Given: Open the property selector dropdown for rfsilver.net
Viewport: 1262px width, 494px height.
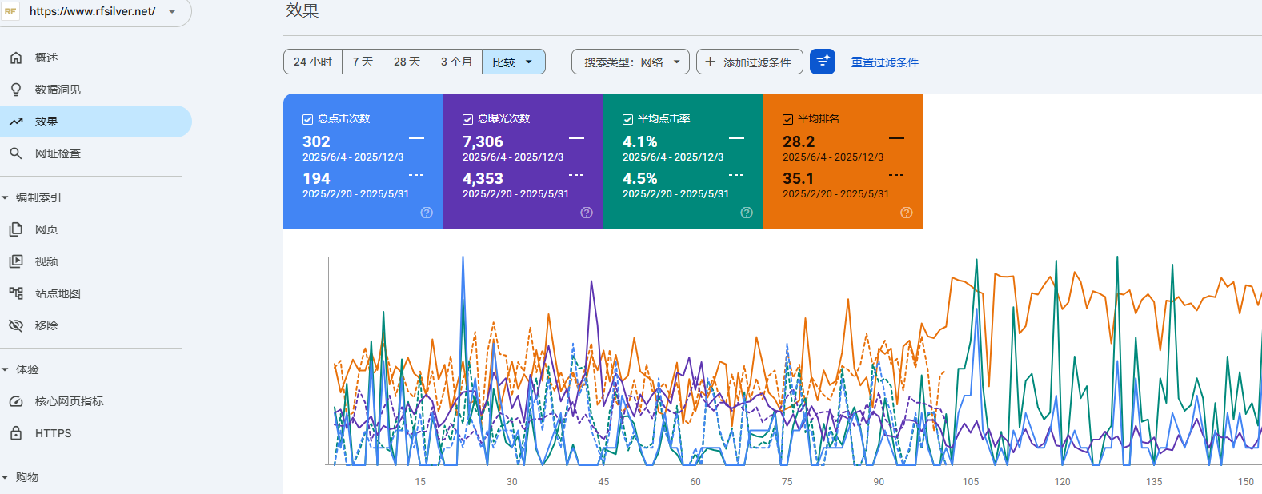Looking at the screenshot, I should click(x=172, y=12).
